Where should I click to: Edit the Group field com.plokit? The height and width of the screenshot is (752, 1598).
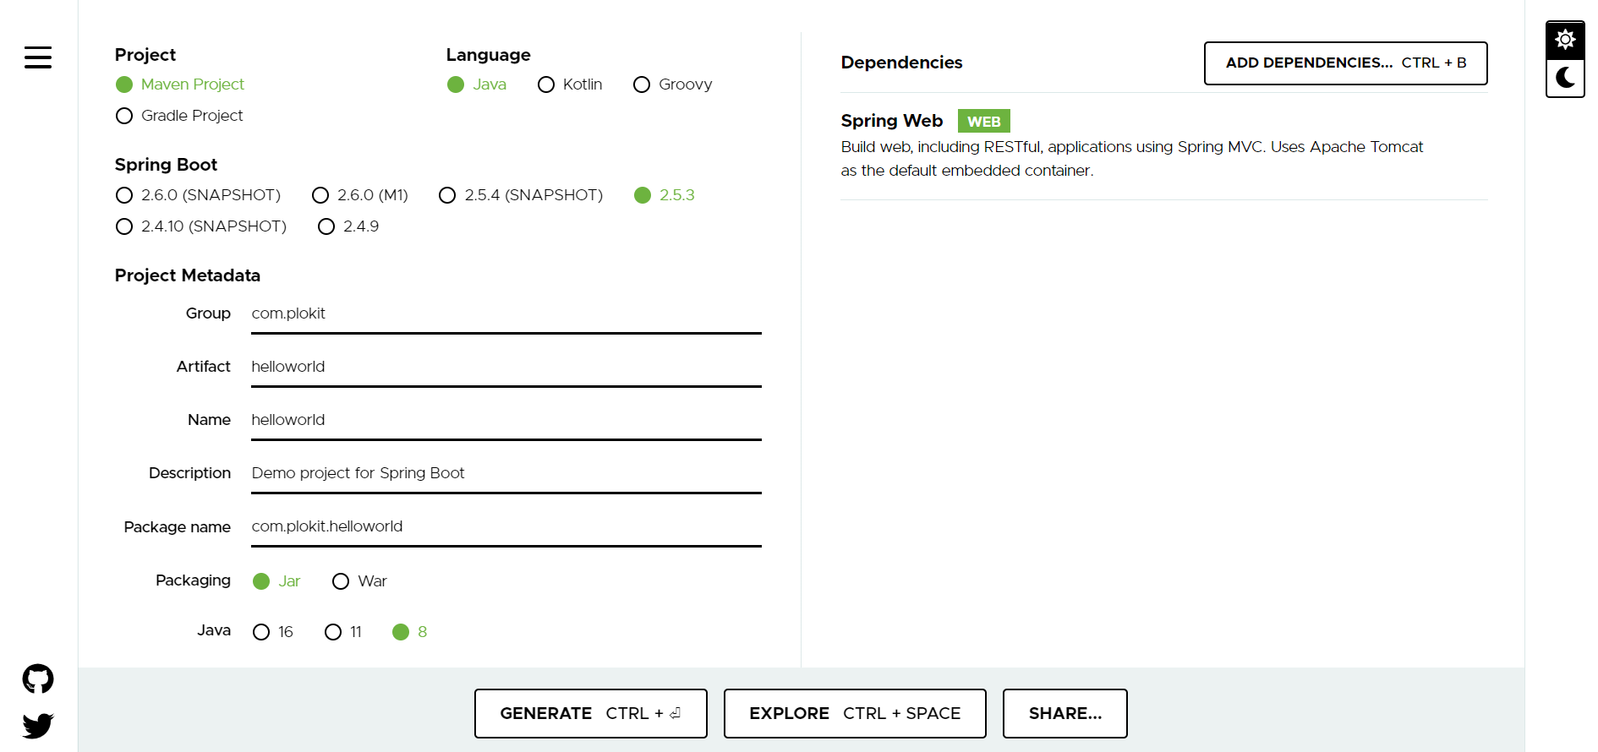coord(506,313)
